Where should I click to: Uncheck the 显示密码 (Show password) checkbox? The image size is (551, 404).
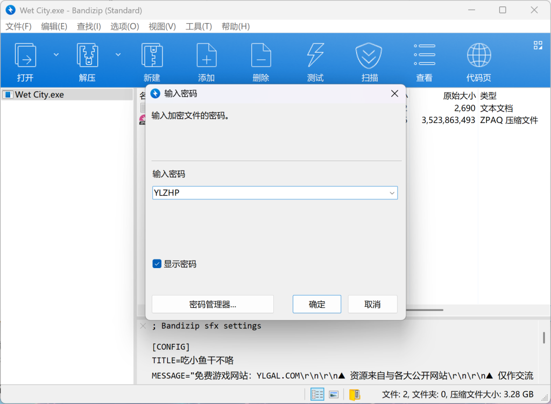157,264
